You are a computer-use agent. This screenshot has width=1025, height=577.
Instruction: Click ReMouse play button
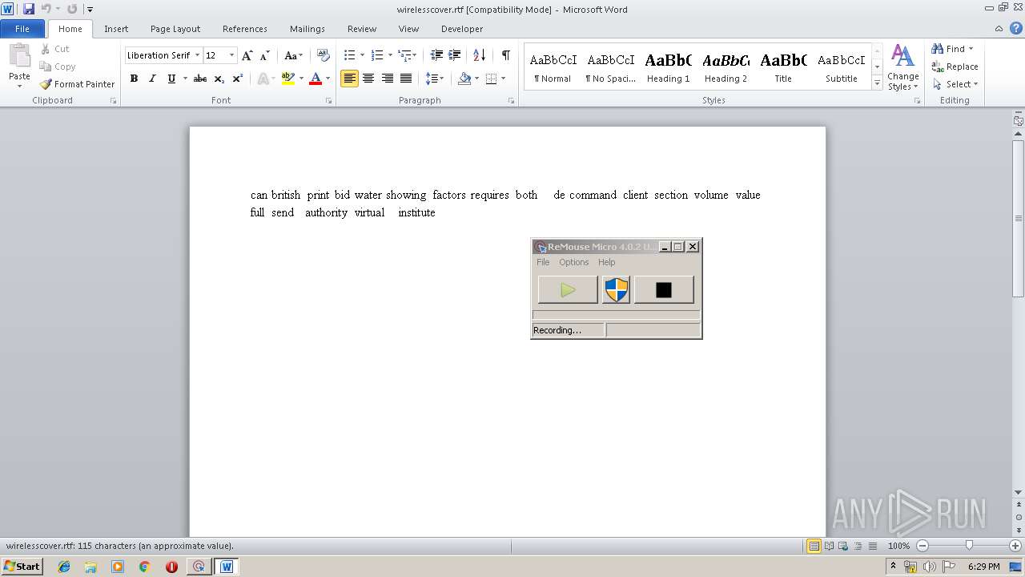point(568,290)
